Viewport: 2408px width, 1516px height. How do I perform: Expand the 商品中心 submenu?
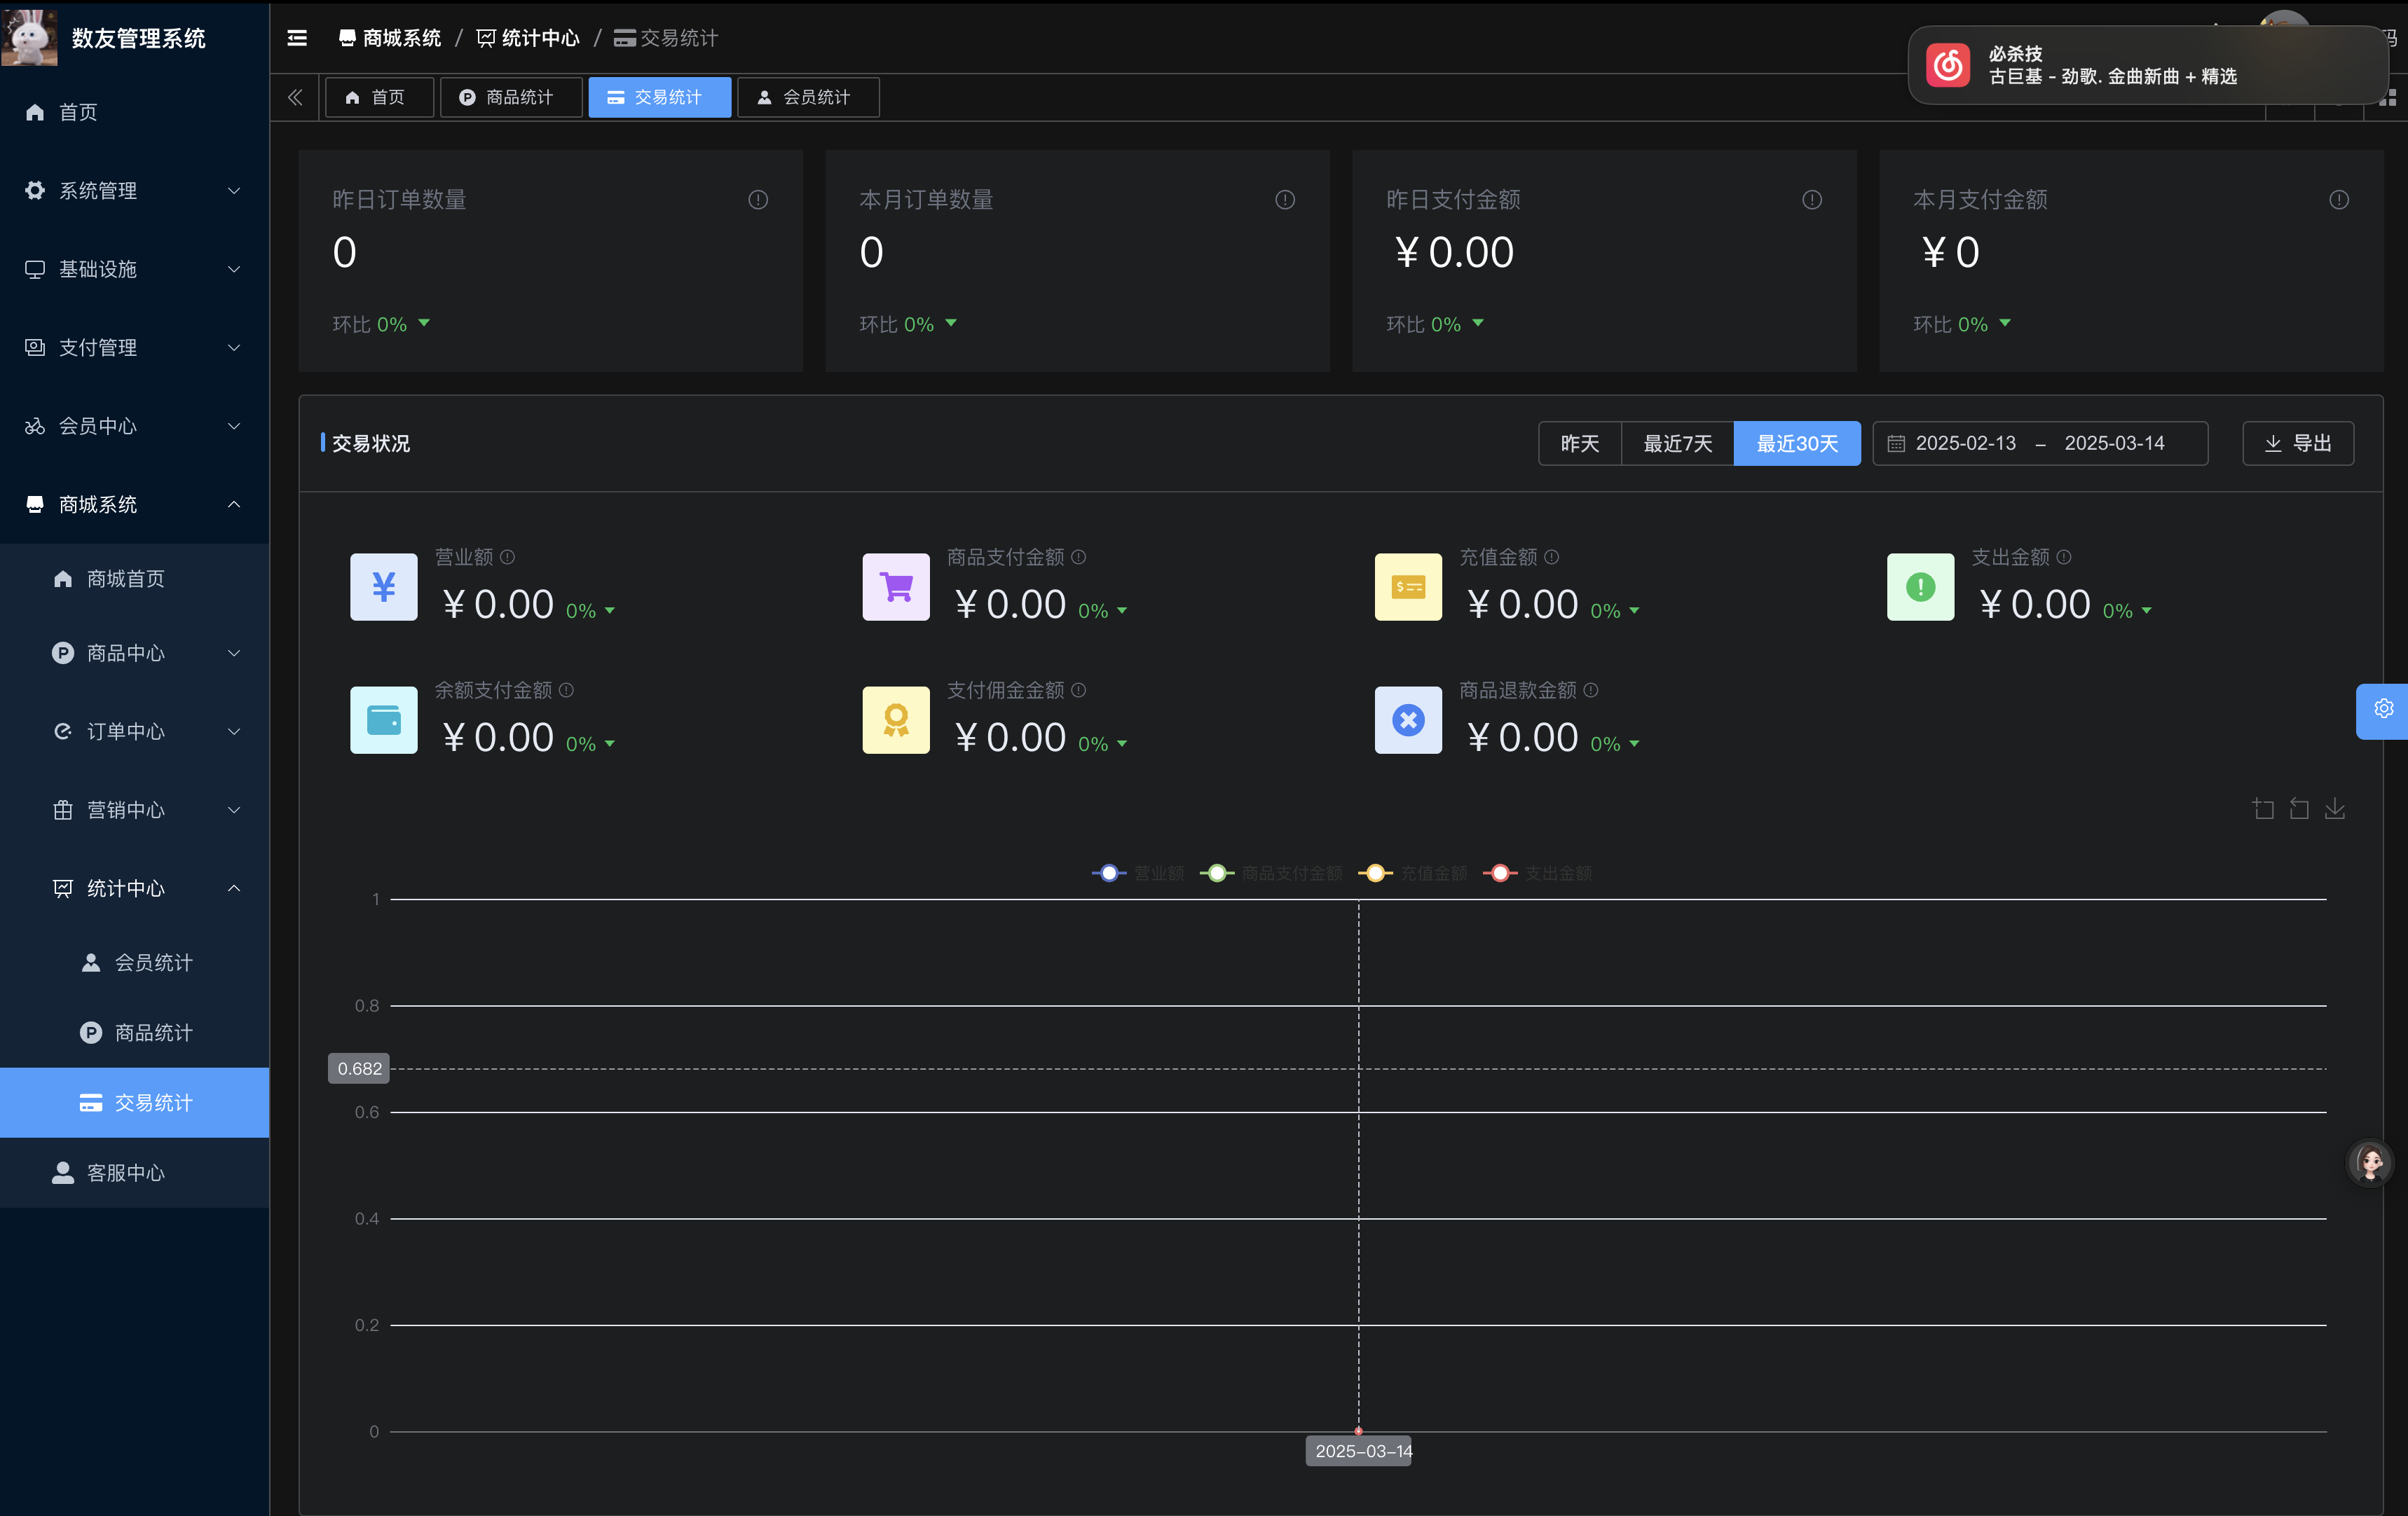click(134, 654)
